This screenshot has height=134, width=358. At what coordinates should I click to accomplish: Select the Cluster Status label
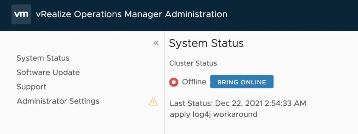(x=193, y=63)
